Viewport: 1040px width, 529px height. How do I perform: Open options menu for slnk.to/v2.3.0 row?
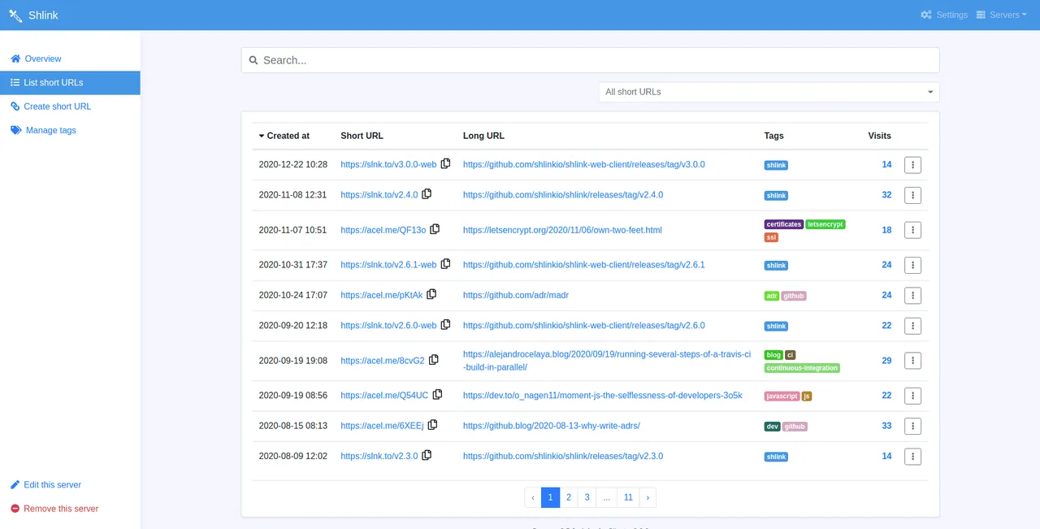(912, 457)
